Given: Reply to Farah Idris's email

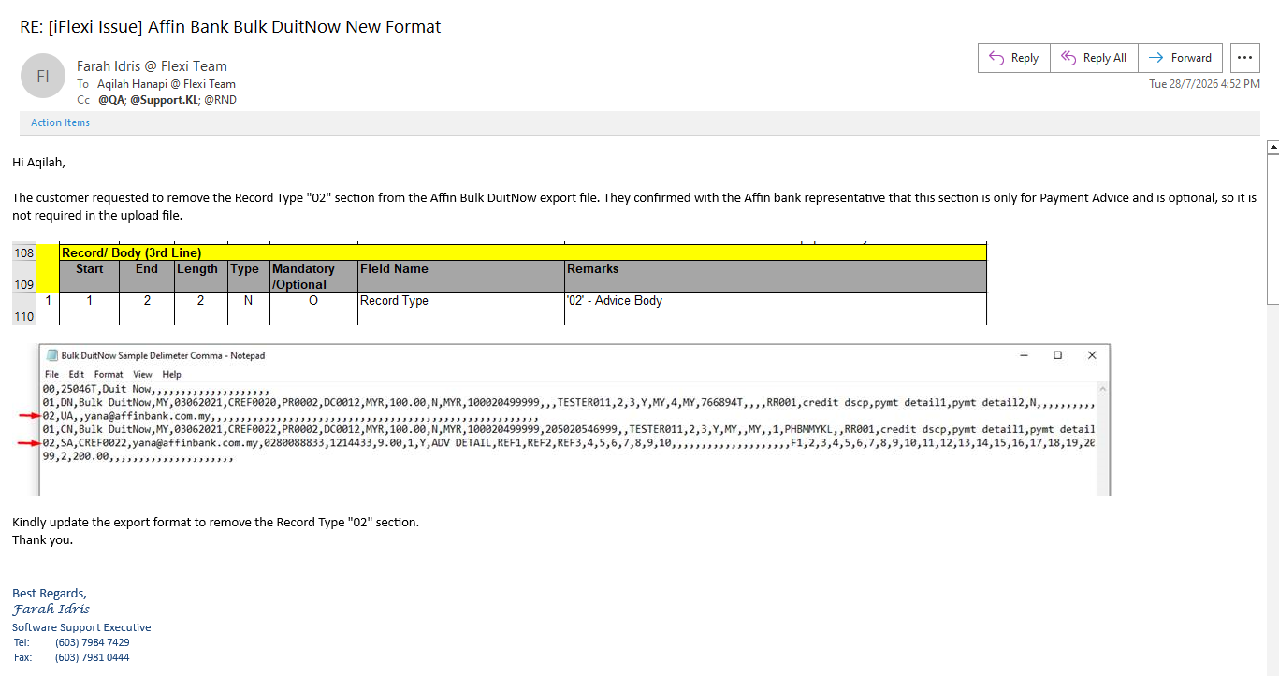Looking at the screenshot, I should tap(1014, 58).
